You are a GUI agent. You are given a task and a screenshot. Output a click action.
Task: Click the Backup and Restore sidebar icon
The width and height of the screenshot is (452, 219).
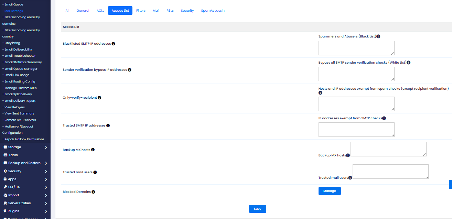tap(5, 163)
